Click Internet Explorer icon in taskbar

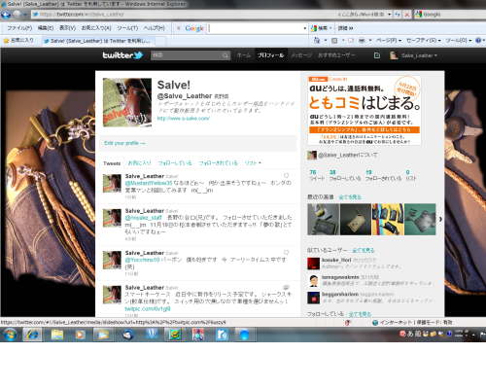pos(32,335)
